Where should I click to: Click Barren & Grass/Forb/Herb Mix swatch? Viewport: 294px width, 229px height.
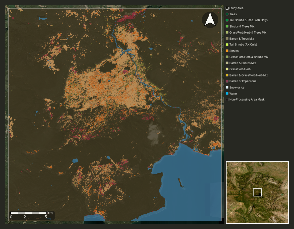[227, 75]
